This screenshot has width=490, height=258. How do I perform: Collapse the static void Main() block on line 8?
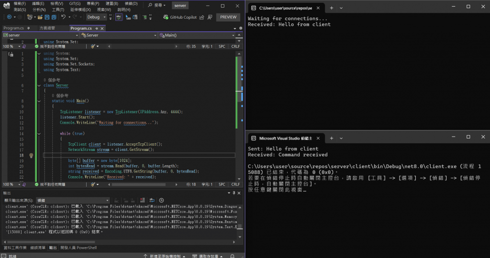click(x=39, y=101)
